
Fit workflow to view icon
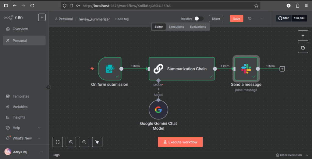pyautogui.click(x=58, y=142)
